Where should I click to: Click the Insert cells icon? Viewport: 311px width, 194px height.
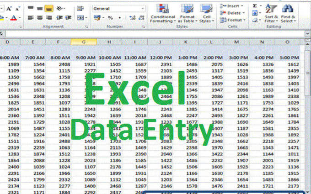click(x=223, y=6)
